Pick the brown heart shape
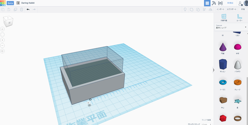The image size is (248, 125). click(x=223, y=100)
